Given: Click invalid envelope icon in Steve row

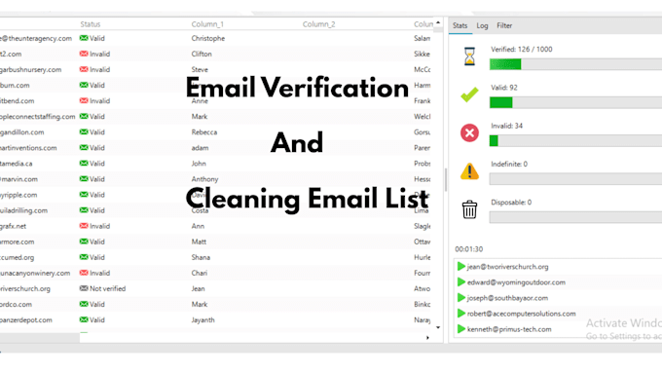Looking at the screenshot, I should pos(84,69).
